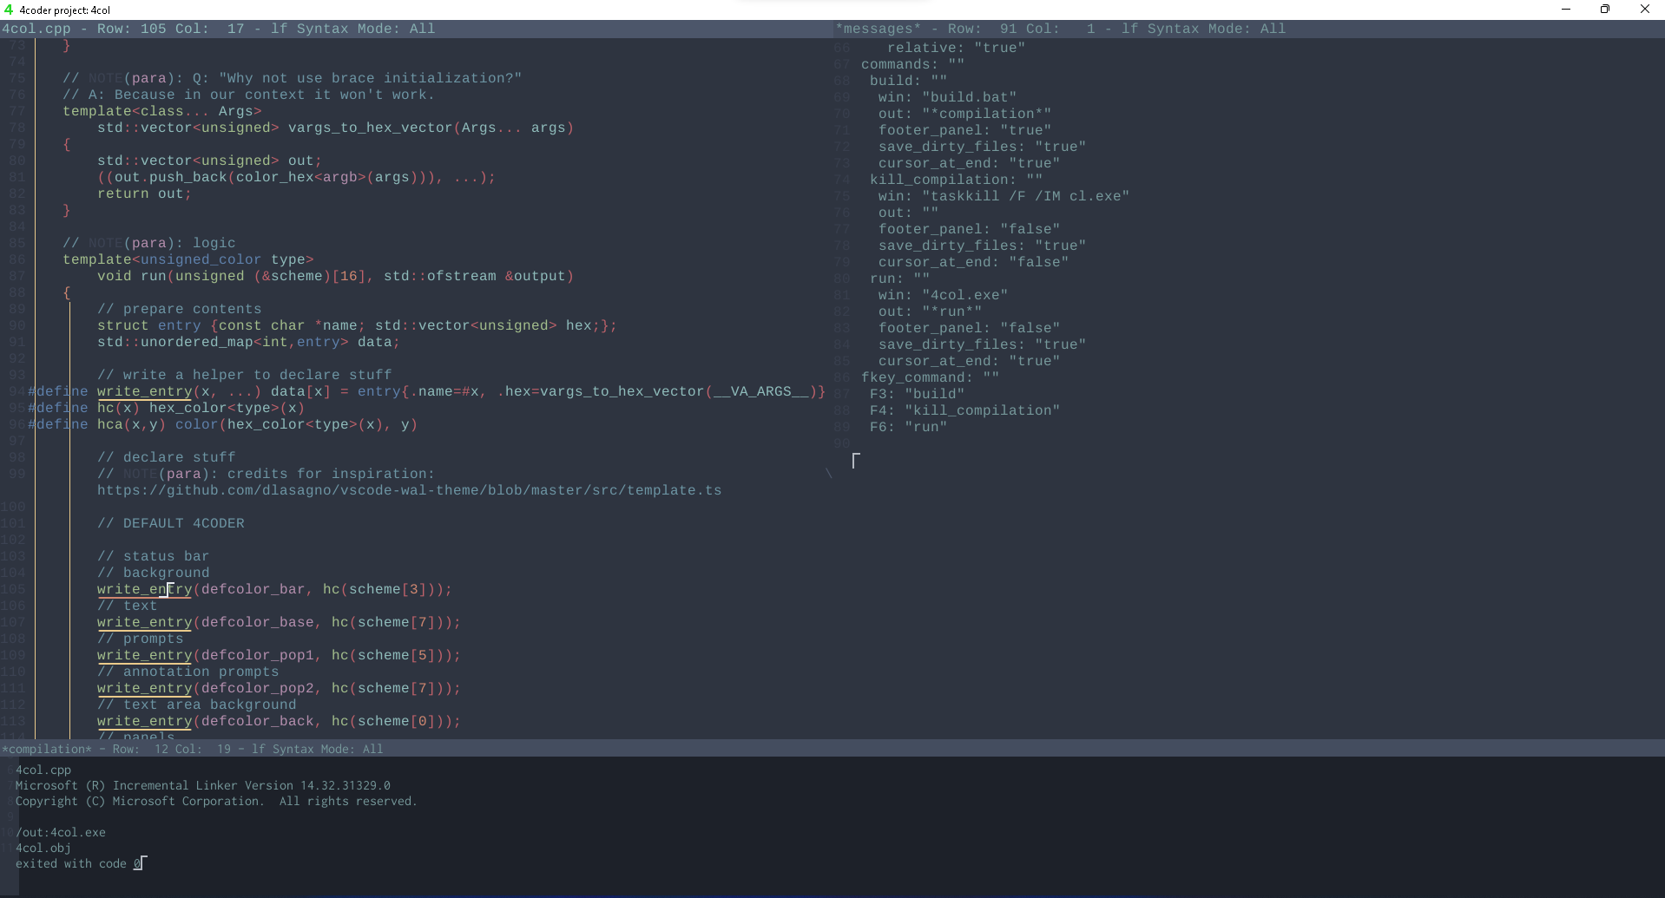Click the vscode-wal-theme GitHub URL in comment

point(409,490)
